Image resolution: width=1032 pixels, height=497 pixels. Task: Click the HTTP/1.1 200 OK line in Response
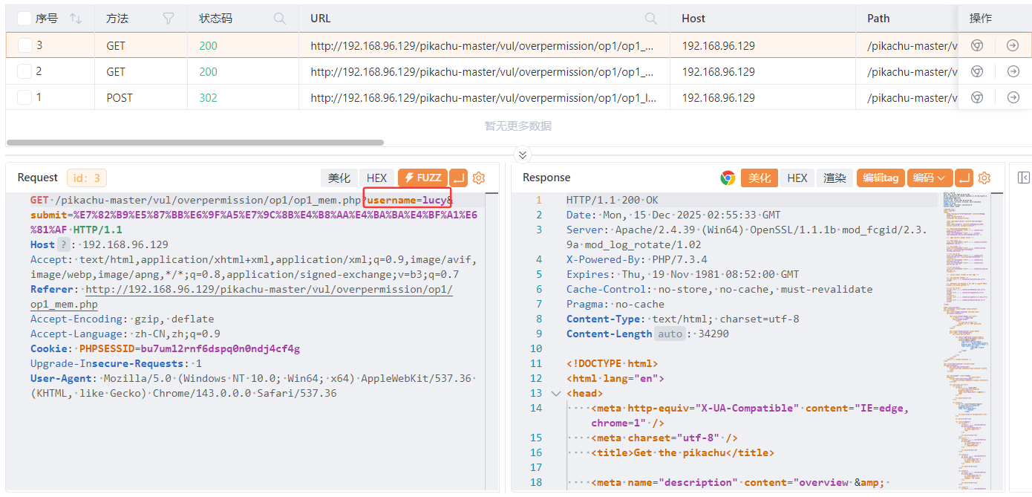613,200
